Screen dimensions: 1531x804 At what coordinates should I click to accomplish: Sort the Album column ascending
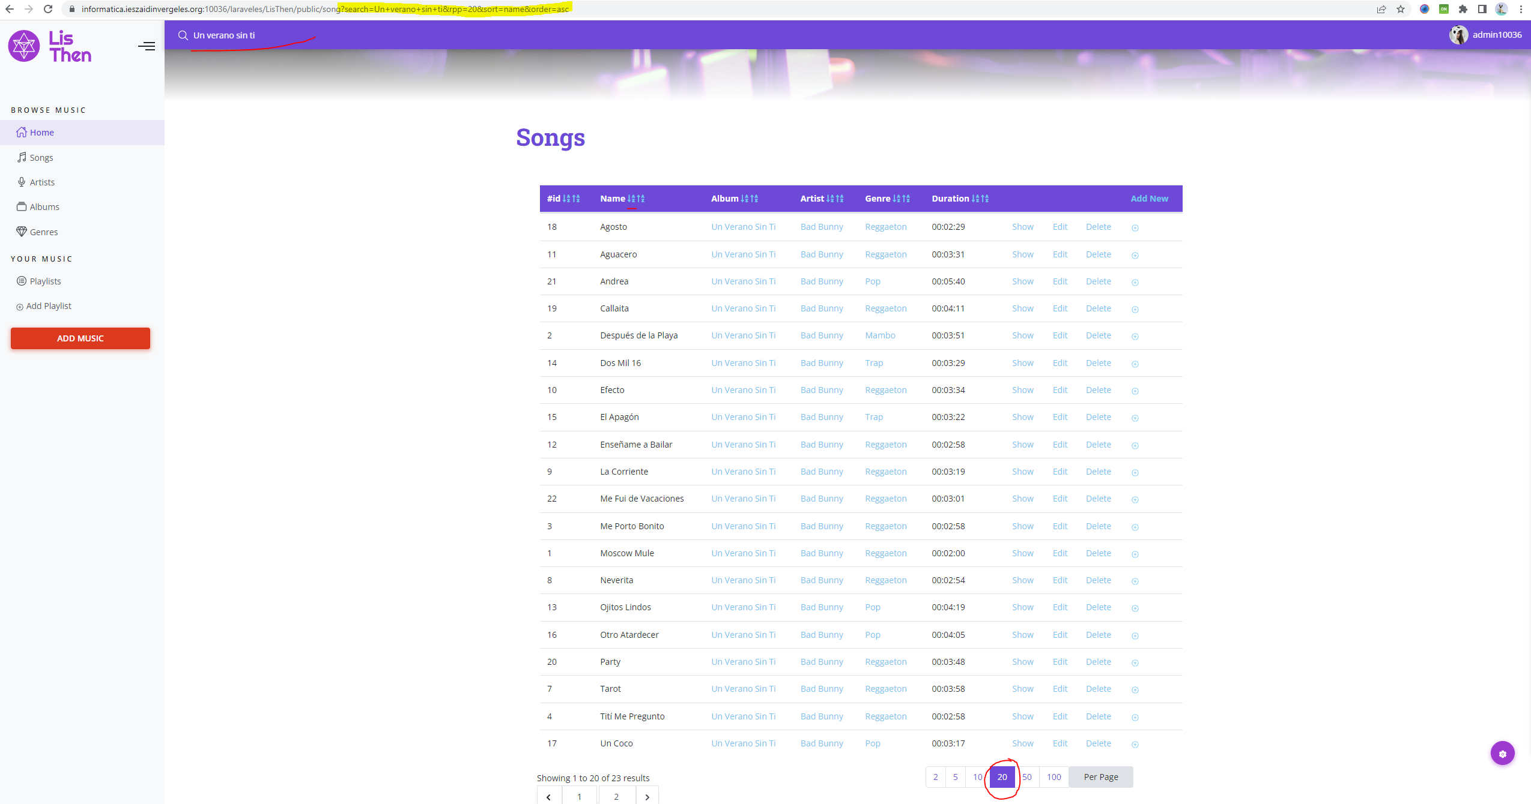pyautogui.click(x=745, y=199)
